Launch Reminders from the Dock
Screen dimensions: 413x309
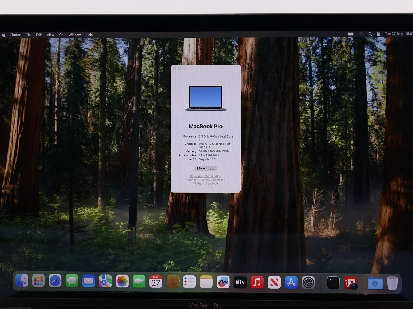189,282
